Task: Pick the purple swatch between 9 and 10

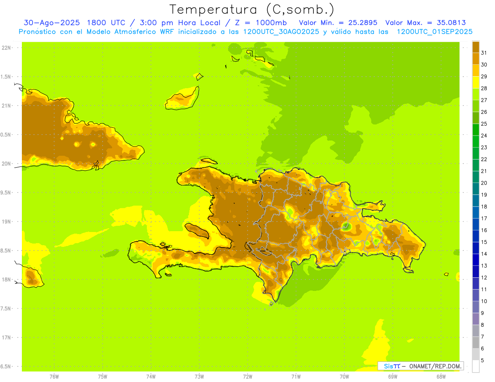Action: coord(476,307)
